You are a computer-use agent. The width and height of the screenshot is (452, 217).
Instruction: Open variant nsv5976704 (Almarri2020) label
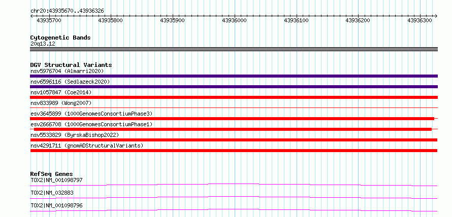pyautogui.click(x=67, y=71)
